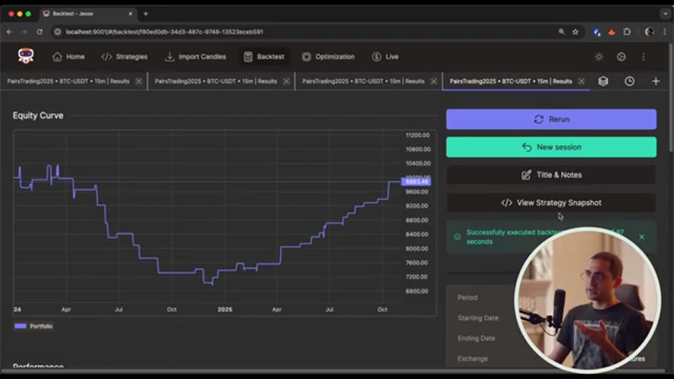Open the browser extensions puzzle icon
The image size is (674, 379).
point(627,32)
